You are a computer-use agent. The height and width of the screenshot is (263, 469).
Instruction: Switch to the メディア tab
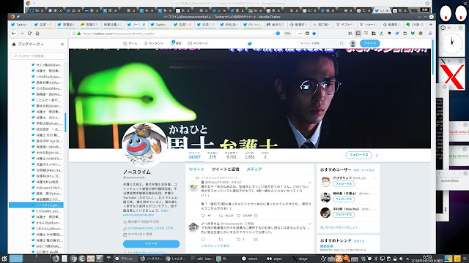[254, 169]
